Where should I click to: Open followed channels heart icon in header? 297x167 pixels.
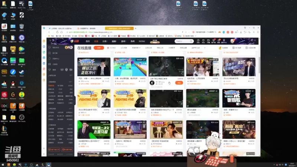pos(203,41)
